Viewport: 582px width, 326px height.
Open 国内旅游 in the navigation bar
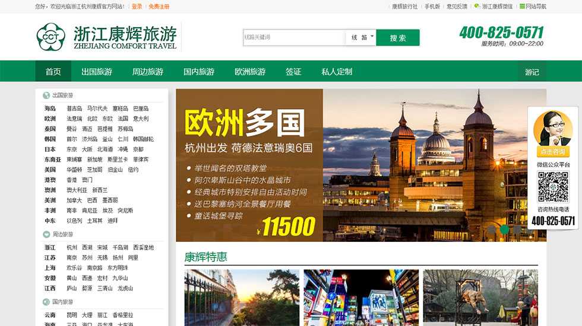coord(199,72)
